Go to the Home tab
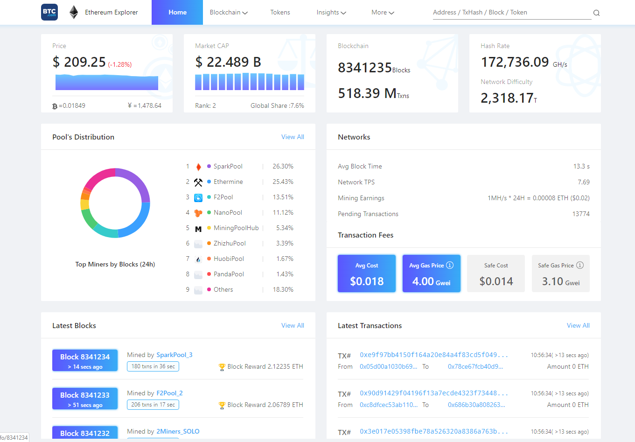This screenshot has width=635, height=442. 177,12
